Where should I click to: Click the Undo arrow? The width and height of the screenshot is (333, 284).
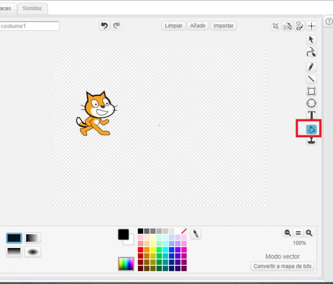click(x=104, y=26)
